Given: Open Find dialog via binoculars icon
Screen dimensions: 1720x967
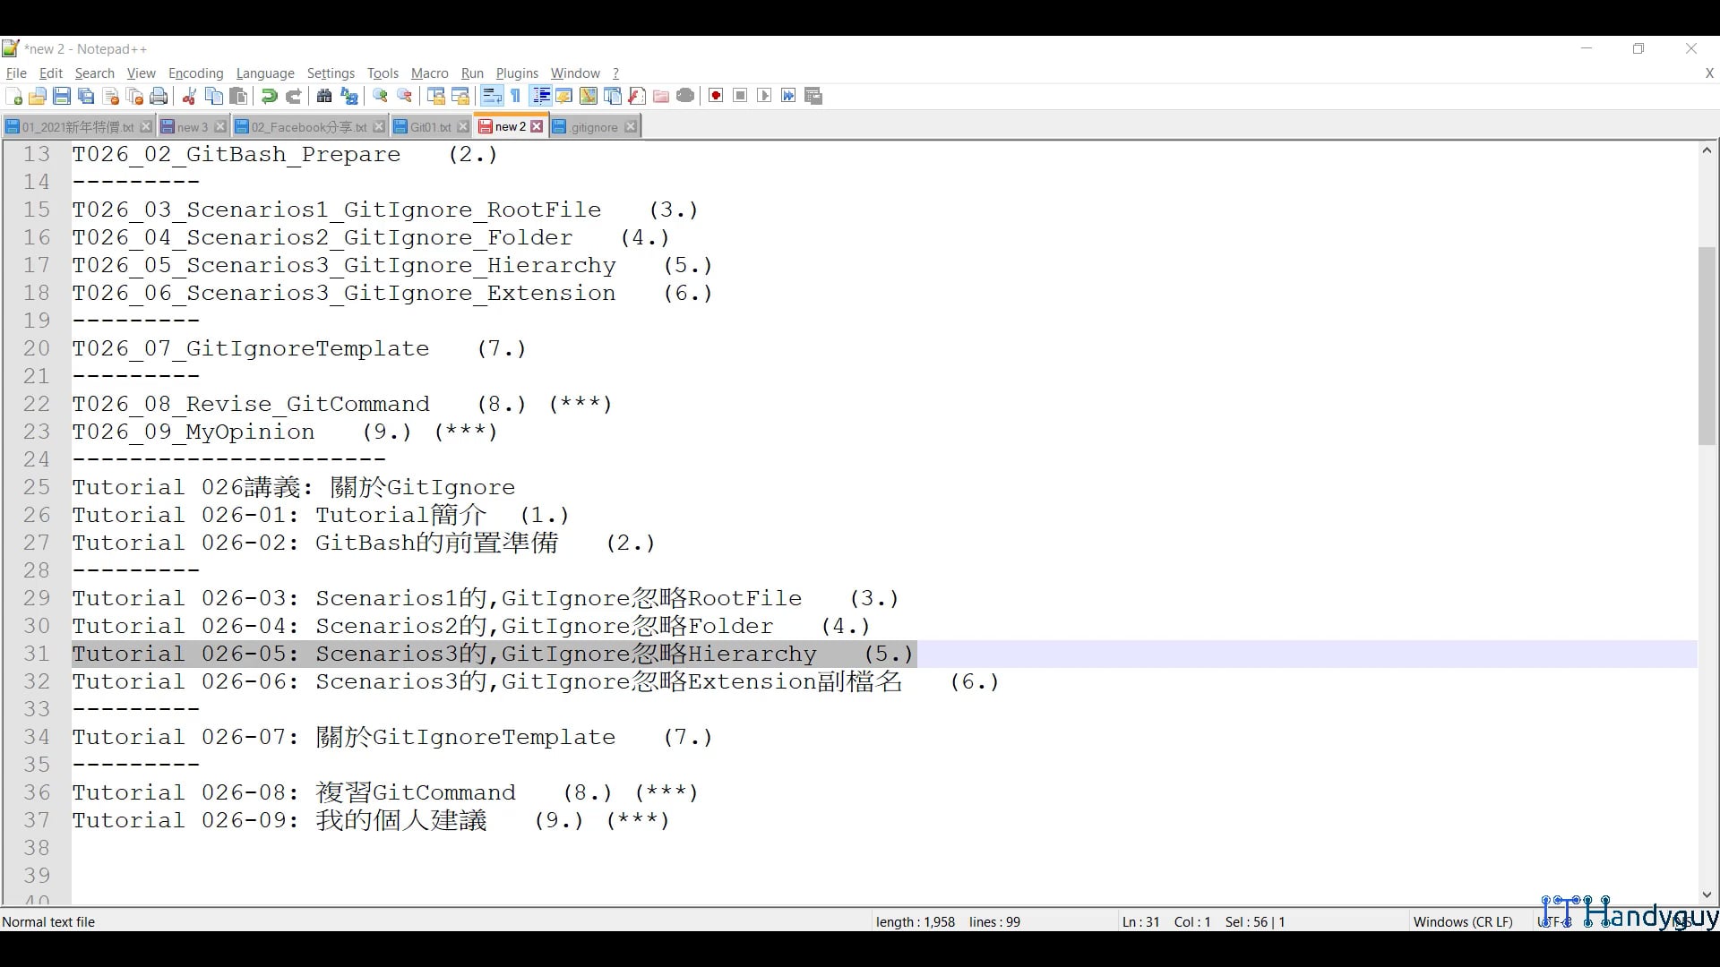Looking at the screenshot, I should click(x=324, y=96).
